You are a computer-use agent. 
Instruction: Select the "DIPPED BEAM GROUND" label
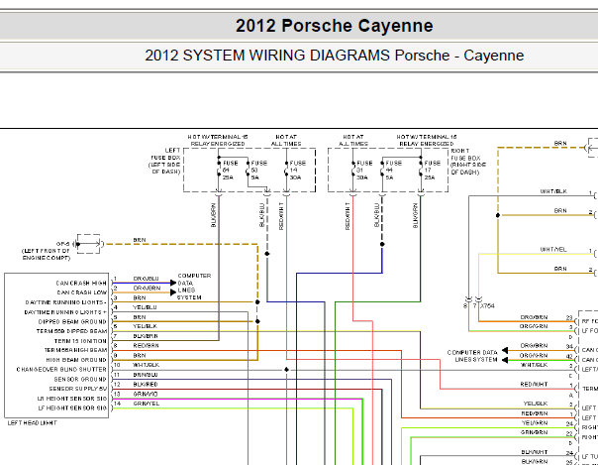click(x=72, y=322)
